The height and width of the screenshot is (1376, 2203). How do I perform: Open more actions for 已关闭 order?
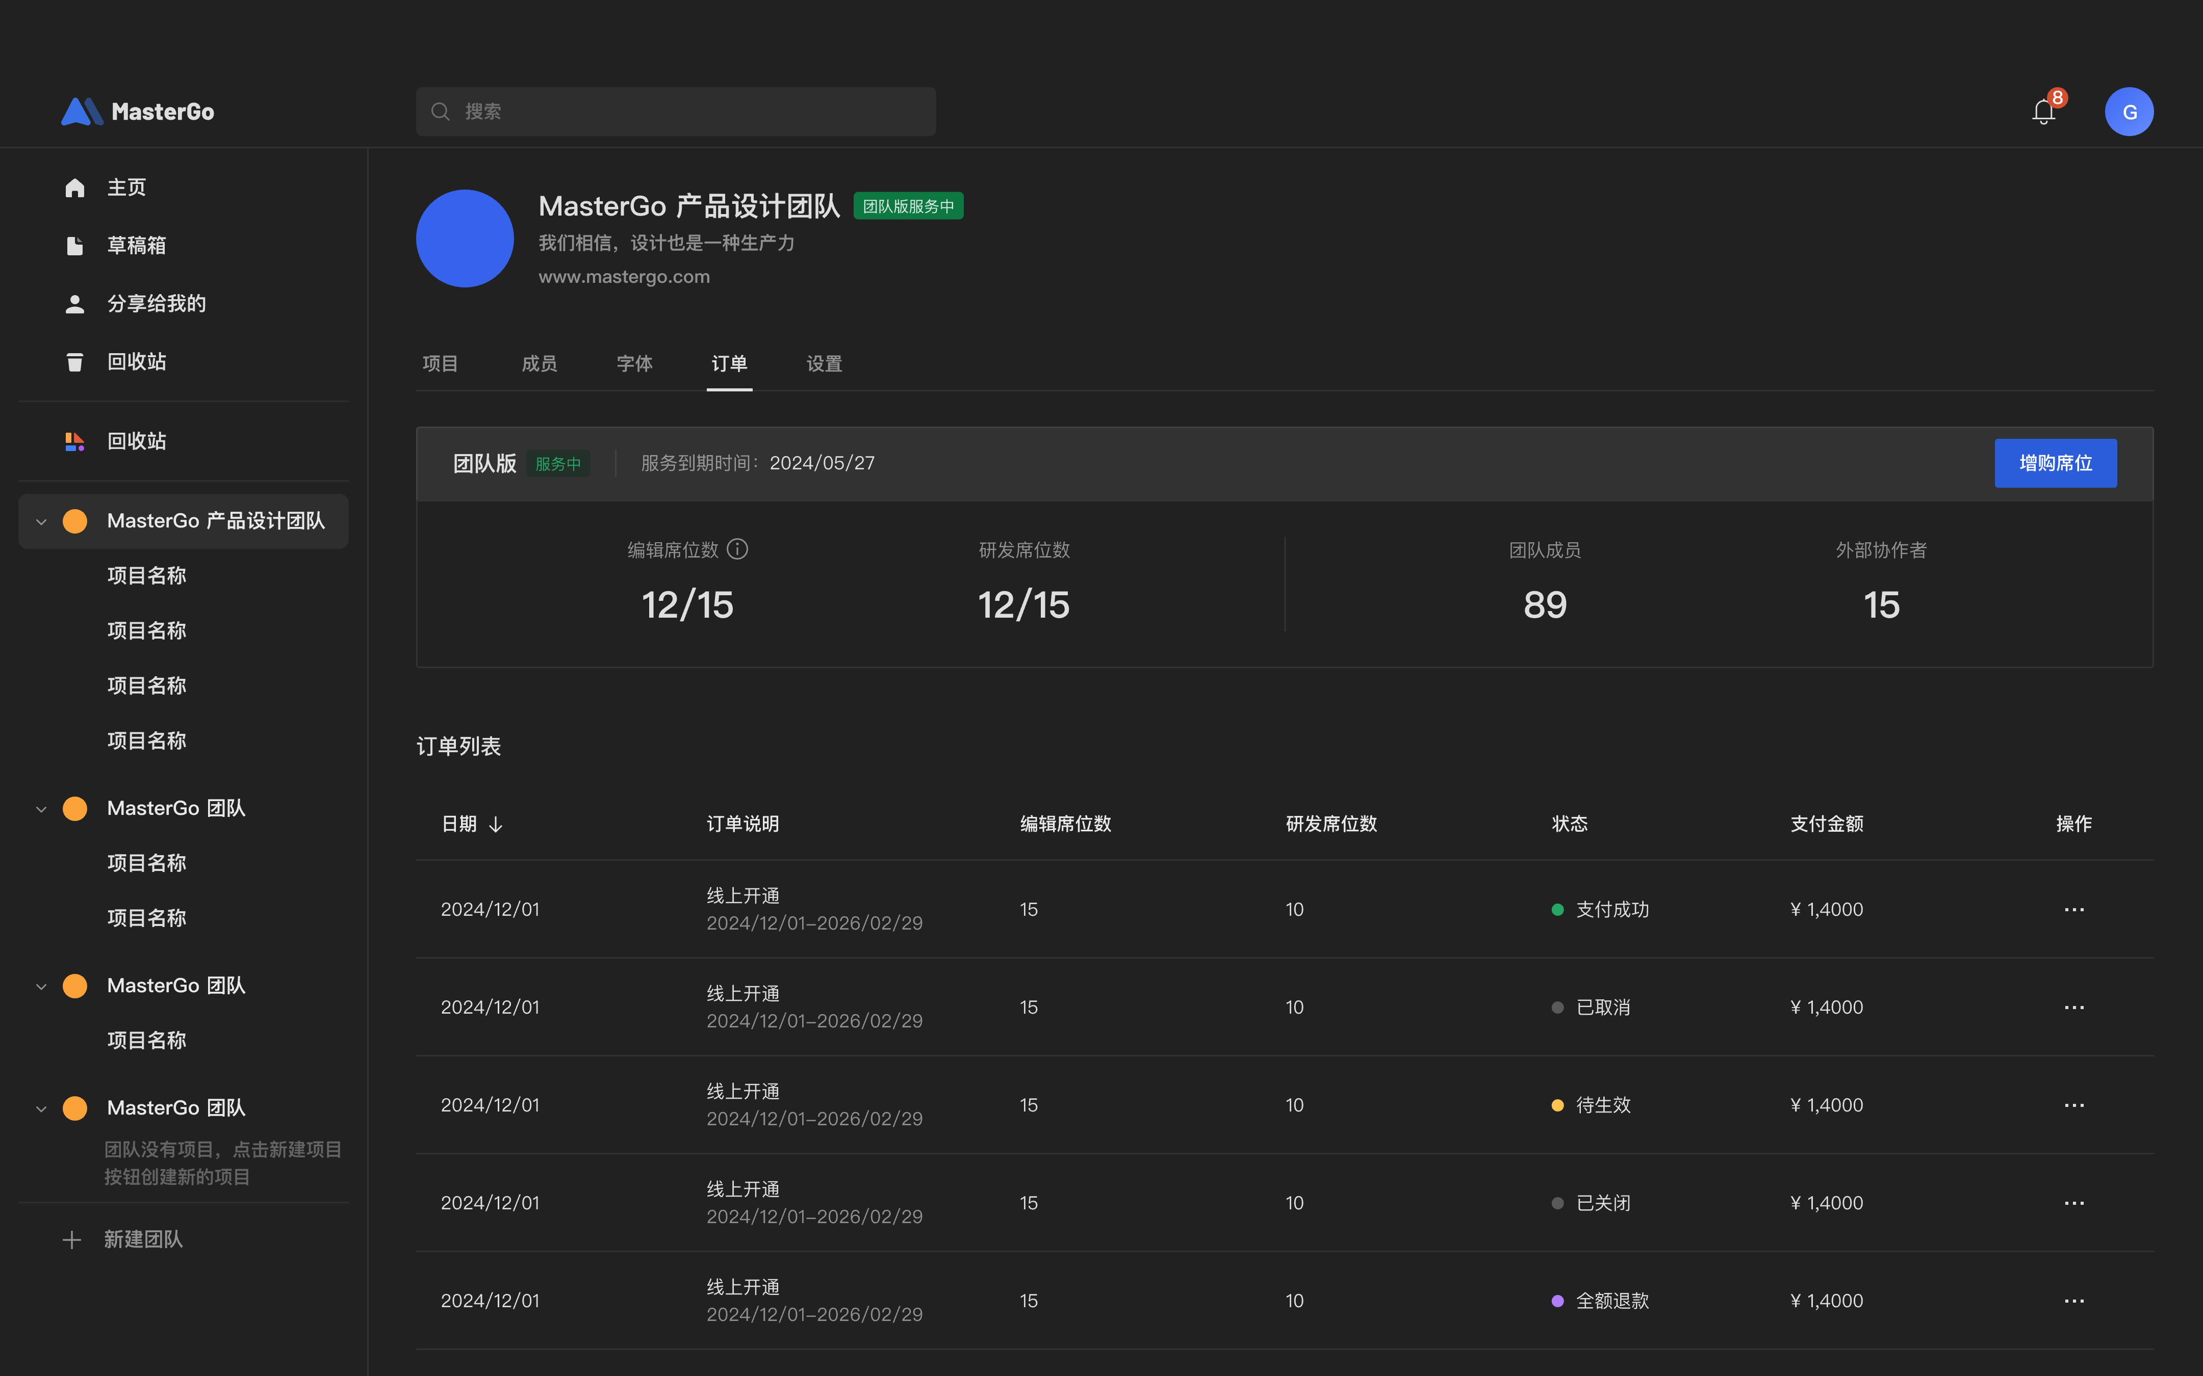(x=2074, y=1203)
